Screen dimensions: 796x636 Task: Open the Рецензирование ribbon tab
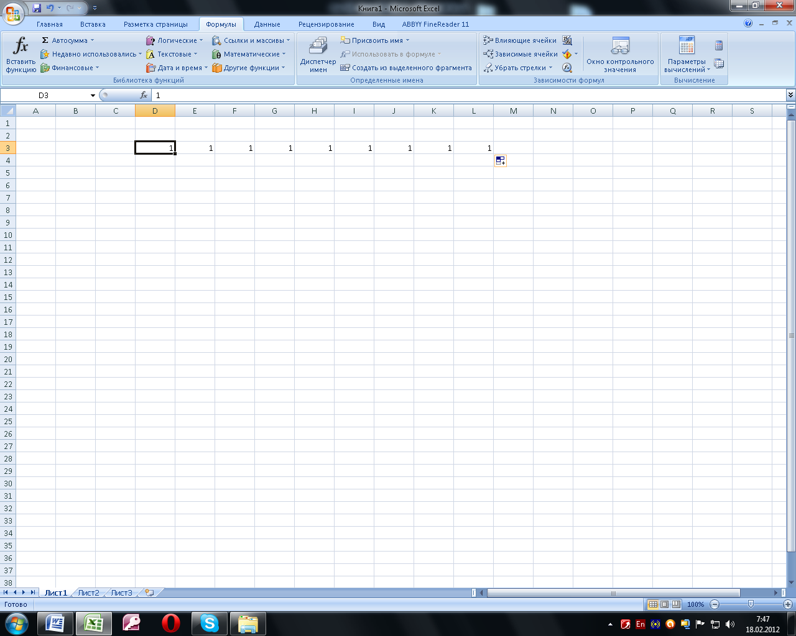click(326, 24)
